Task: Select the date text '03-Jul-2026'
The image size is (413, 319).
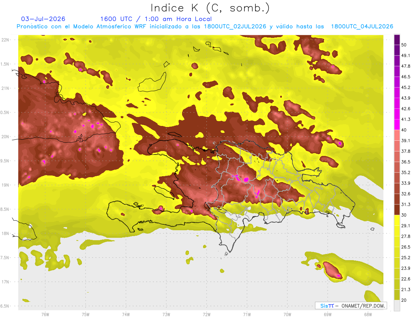Action: click(x=43, y=19)
